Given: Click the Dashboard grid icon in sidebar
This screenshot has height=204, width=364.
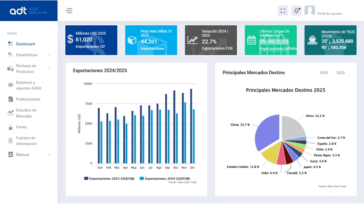Looking at the screenshot, I should click(x=11, y=44).
